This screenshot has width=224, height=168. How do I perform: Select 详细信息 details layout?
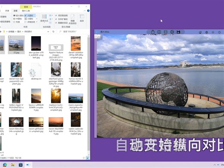click(x=30, y=22)
